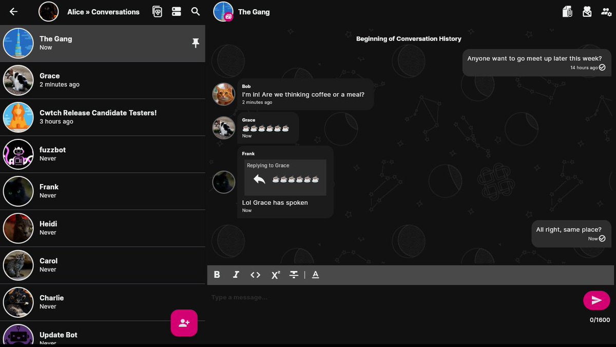Open the profile image gallery icon

coord(158,12)
